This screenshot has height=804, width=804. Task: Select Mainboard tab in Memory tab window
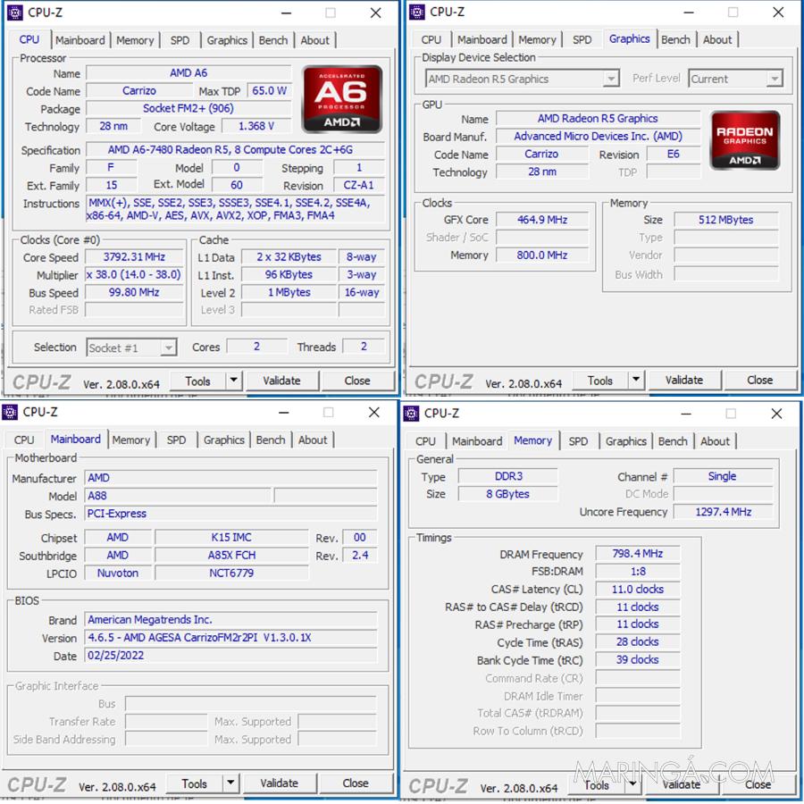click(x=477, y=441)
